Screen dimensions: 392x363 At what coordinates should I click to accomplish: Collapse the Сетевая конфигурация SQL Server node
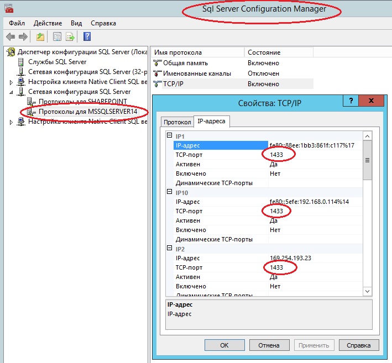click(11, 92)
